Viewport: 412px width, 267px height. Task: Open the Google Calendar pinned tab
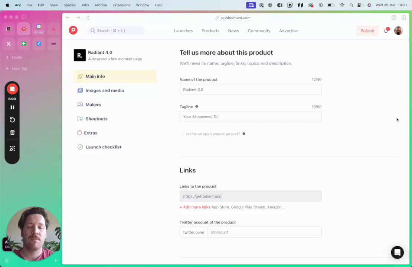tap(39, 29)
